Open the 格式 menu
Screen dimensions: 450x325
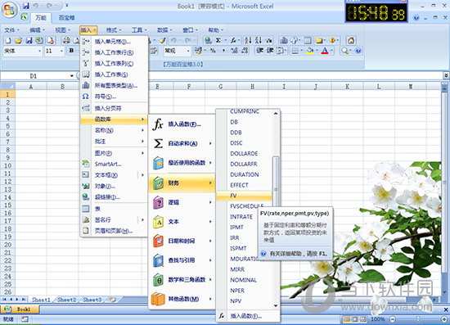(114, 29)
